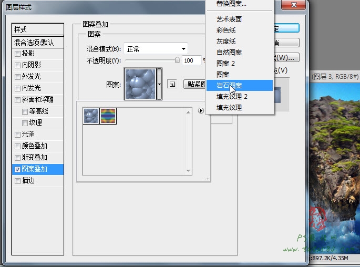
Task: Uncheck the 图案叠加 pattern overlay checkbox
Action: (x=17, y=169)
